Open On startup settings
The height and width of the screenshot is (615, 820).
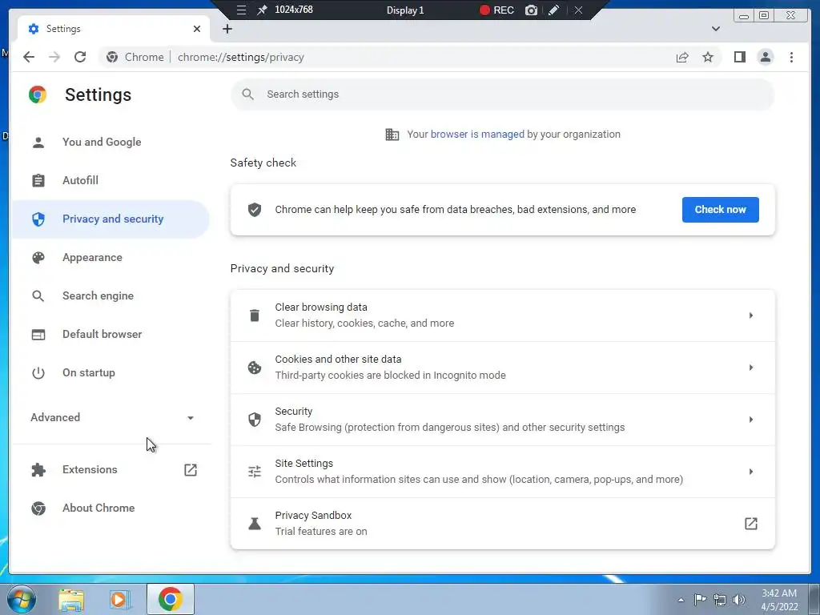pyautogui.click(x=110, y=373)
